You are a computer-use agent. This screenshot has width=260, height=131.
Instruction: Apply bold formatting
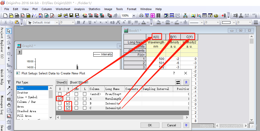coord(79,22)
